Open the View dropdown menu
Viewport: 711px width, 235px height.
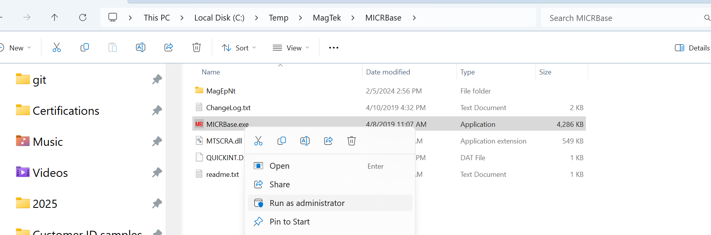291,48
